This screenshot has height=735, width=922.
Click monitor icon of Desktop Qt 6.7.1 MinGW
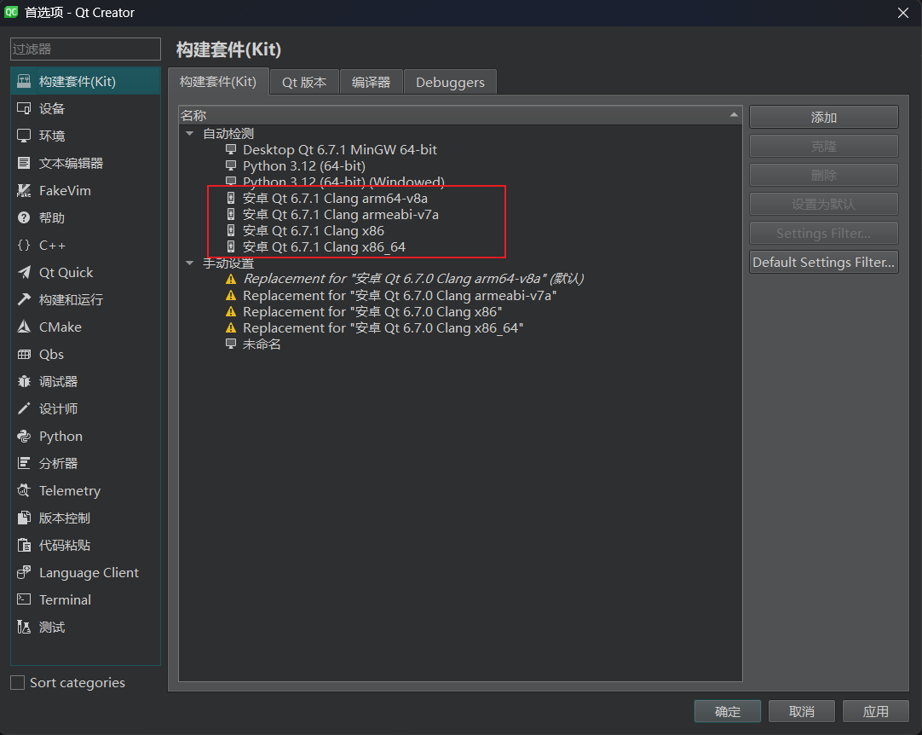(231, 149)
